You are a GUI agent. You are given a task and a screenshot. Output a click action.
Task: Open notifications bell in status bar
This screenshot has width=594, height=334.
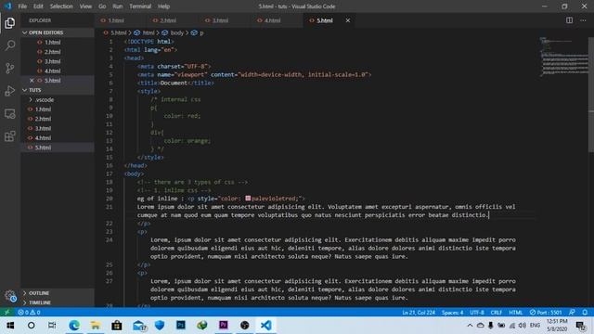(x=585, y=313)
